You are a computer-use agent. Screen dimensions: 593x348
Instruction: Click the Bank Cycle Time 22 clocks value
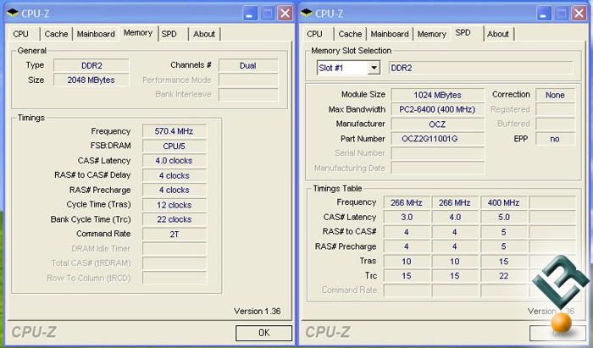pos(175,219)
